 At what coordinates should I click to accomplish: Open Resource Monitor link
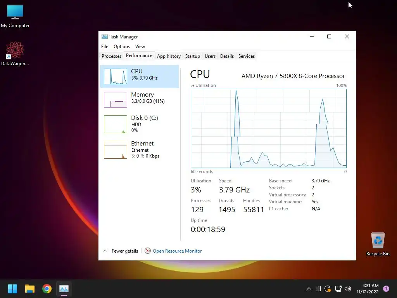pos(177,251)
